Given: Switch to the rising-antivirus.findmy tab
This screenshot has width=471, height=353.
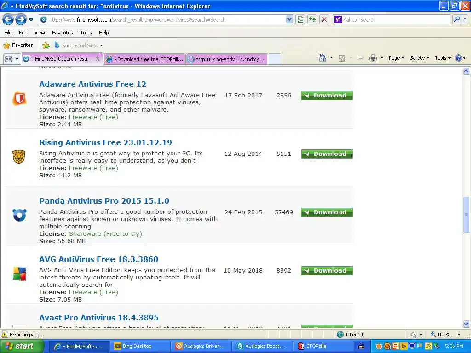Looking at the screenshot, I should [226, 59].
